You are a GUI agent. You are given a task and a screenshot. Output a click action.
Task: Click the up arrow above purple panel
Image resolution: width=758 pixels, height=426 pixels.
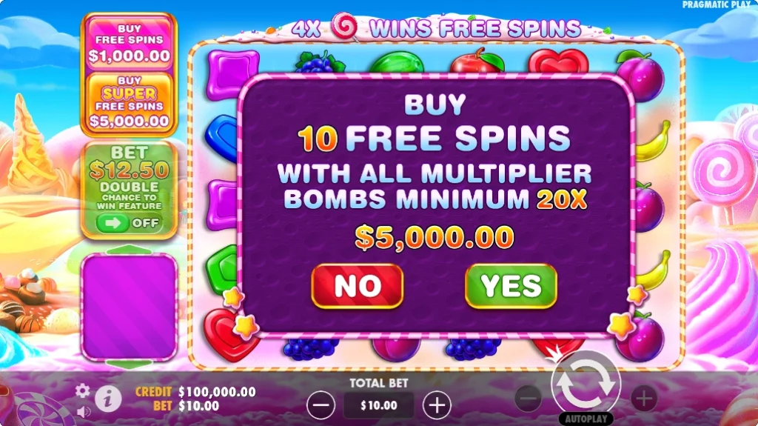[x=129, y=250]
